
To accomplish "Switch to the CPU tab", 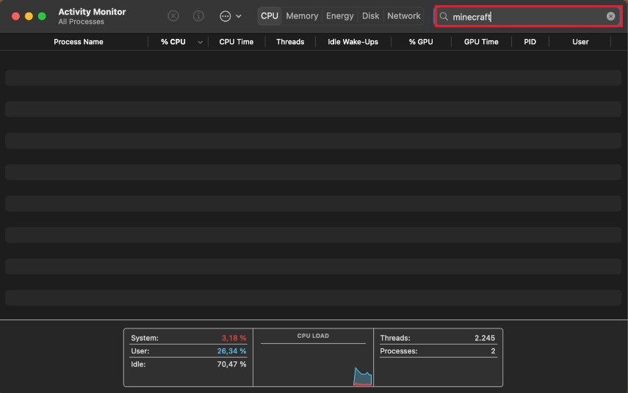I will tap(270, 16).
